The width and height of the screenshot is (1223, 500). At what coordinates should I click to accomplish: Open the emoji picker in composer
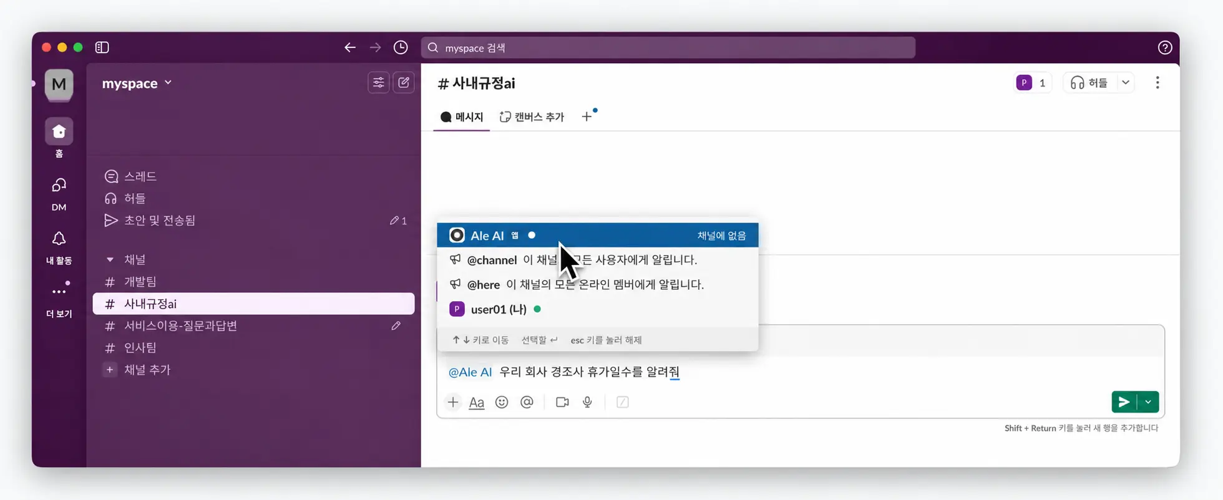pyautogui.click(x=502, y=402)
